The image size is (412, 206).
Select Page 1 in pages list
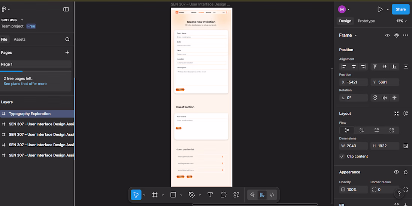(x=36, y=64)
